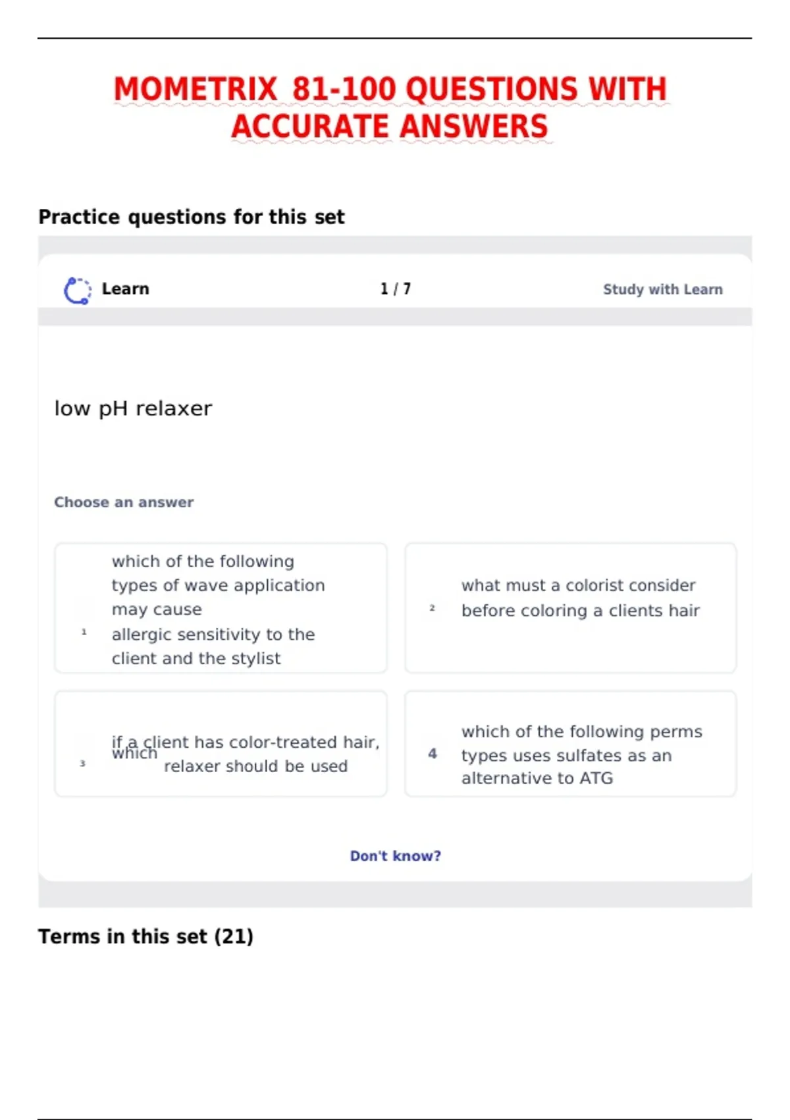Click the number 3 option marker
The image size is (790, 1120).
[x=82, y=764]
